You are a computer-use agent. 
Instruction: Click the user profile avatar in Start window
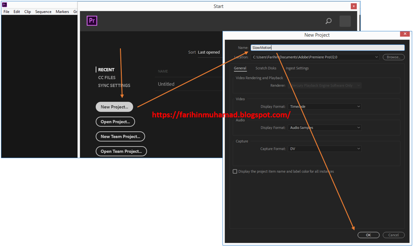click(x=345, y=21)
